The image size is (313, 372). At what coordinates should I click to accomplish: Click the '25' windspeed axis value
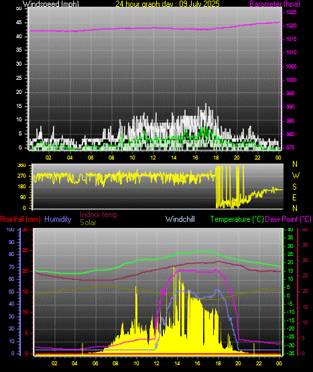click(19, 78)
